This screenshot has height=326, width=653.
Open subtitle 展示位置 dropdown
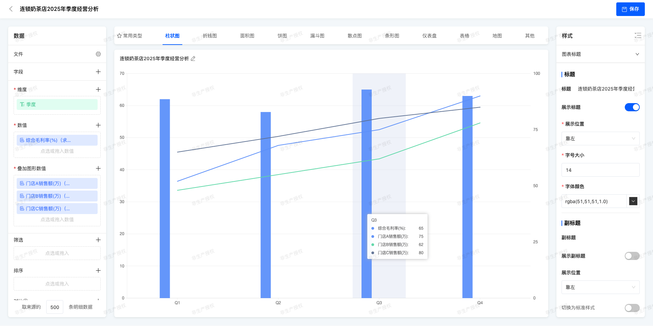600,287
